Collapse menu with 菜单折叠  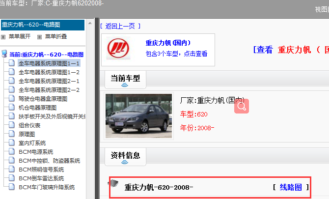pyautogui.click(x=56, y=36)
